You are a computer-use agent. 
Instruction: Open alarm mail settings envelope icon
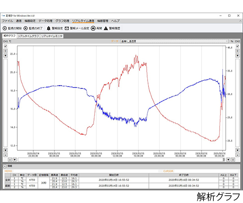point(67,28)
